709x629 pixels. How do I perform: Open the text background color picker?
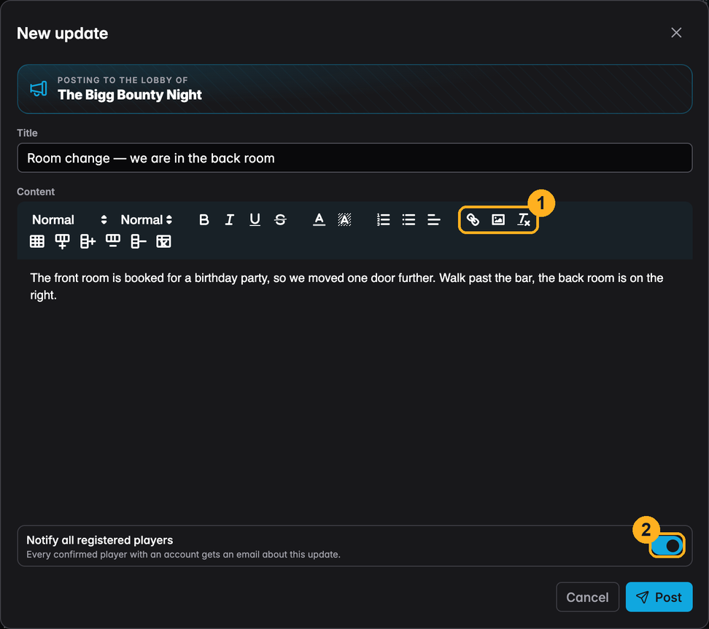pos(344,219)
